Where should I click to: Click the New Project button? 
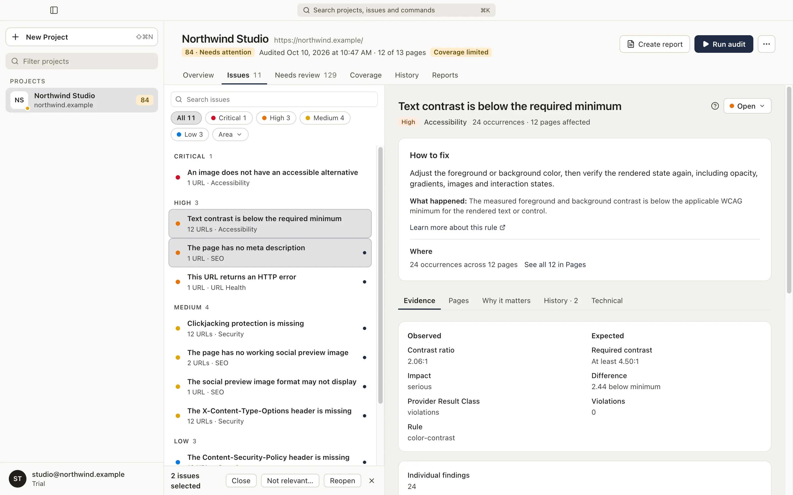[82, 37]
